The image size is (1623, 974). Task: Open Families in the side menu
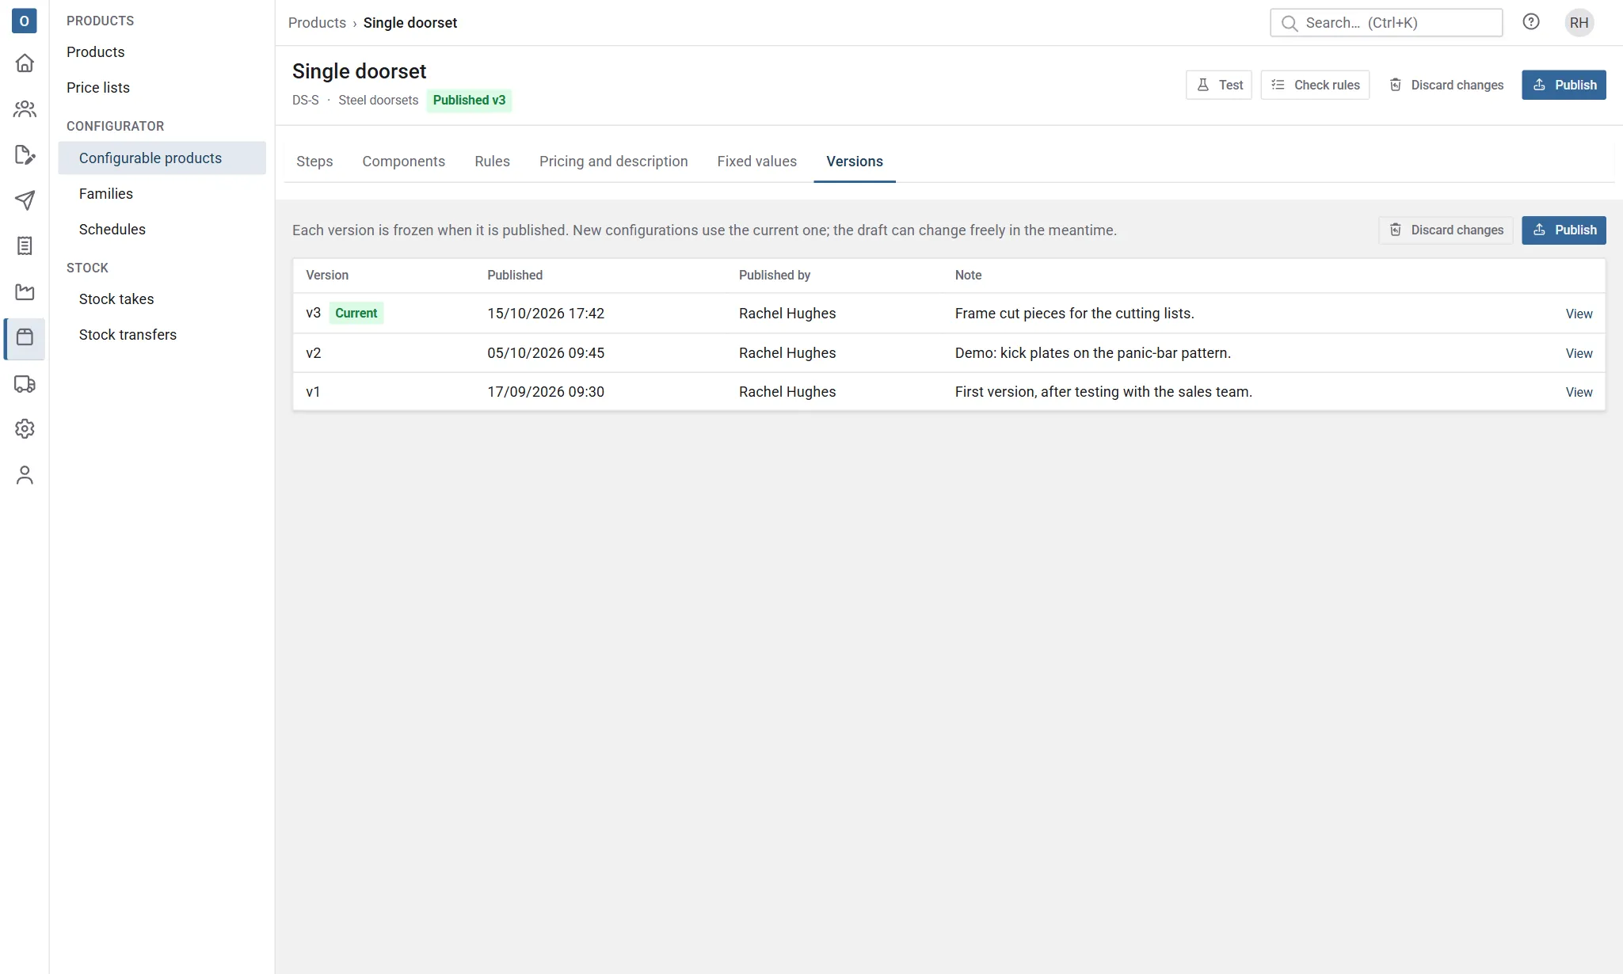tap(162, 194)
